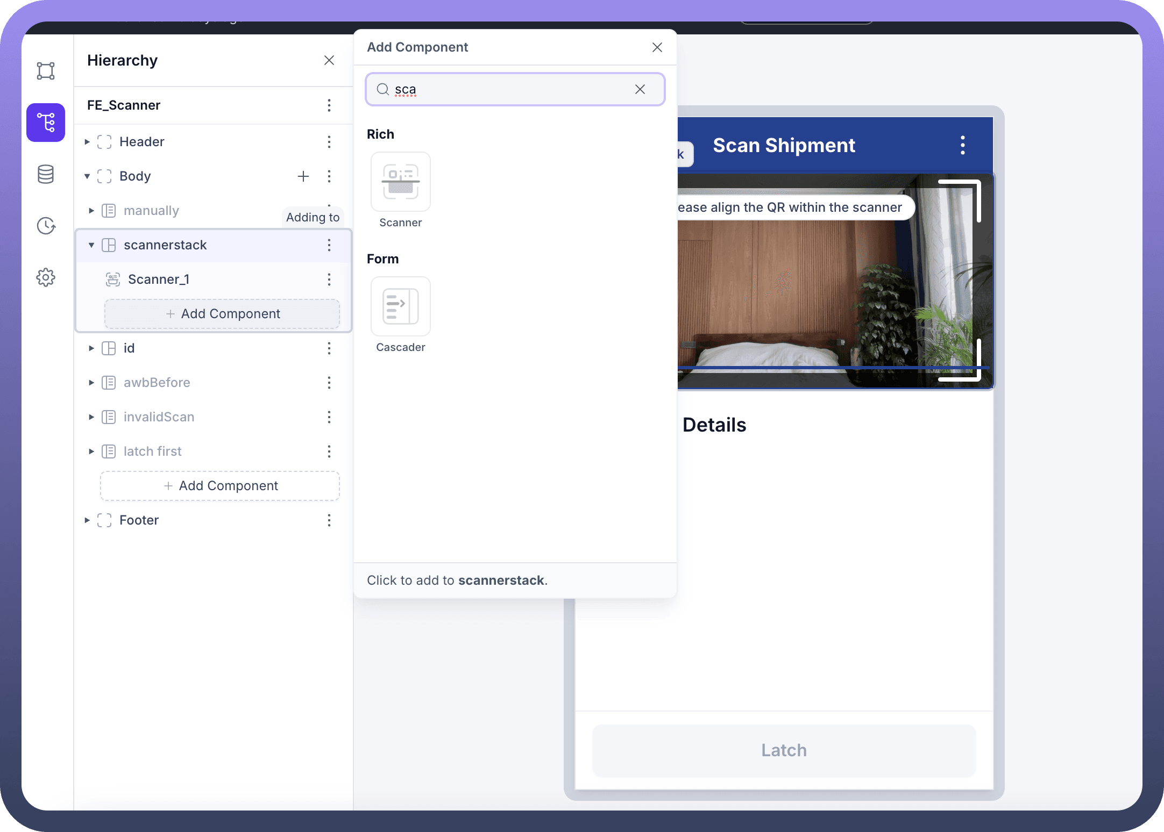Viewport: 1164px width, 832px height.
Task: Add the Cascader form component
Action: click(401, 307)
